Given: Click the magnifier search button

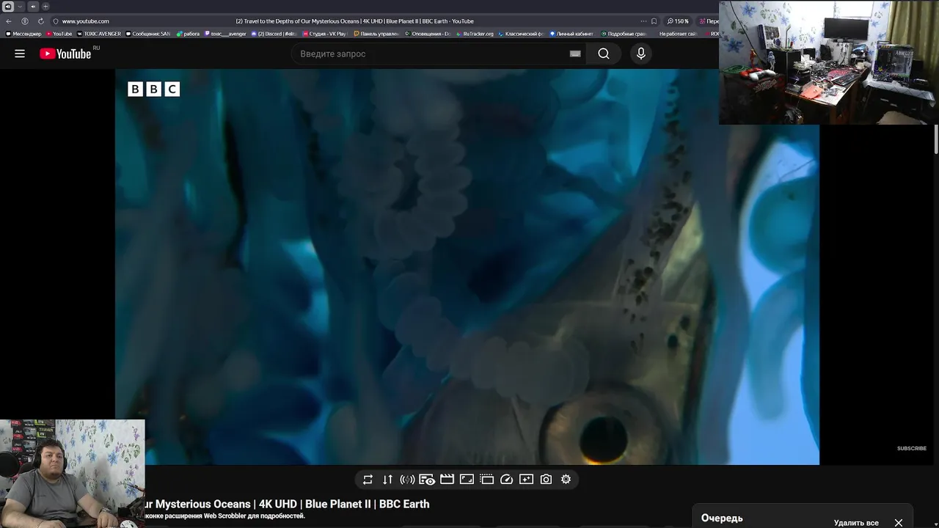Looking at the screenshot, I should (604, 54).
